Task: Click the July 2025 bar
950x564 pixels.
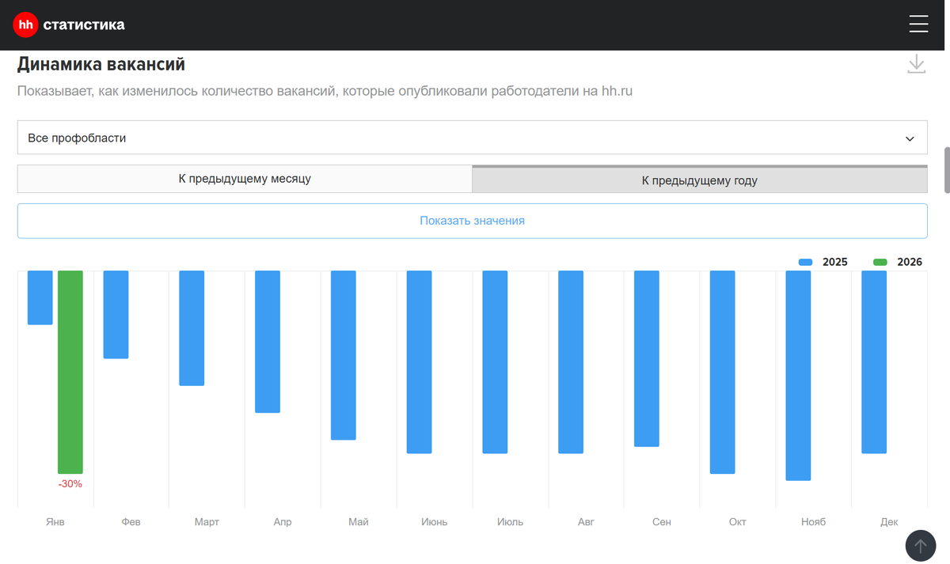Action: click(x=495, y=361)
